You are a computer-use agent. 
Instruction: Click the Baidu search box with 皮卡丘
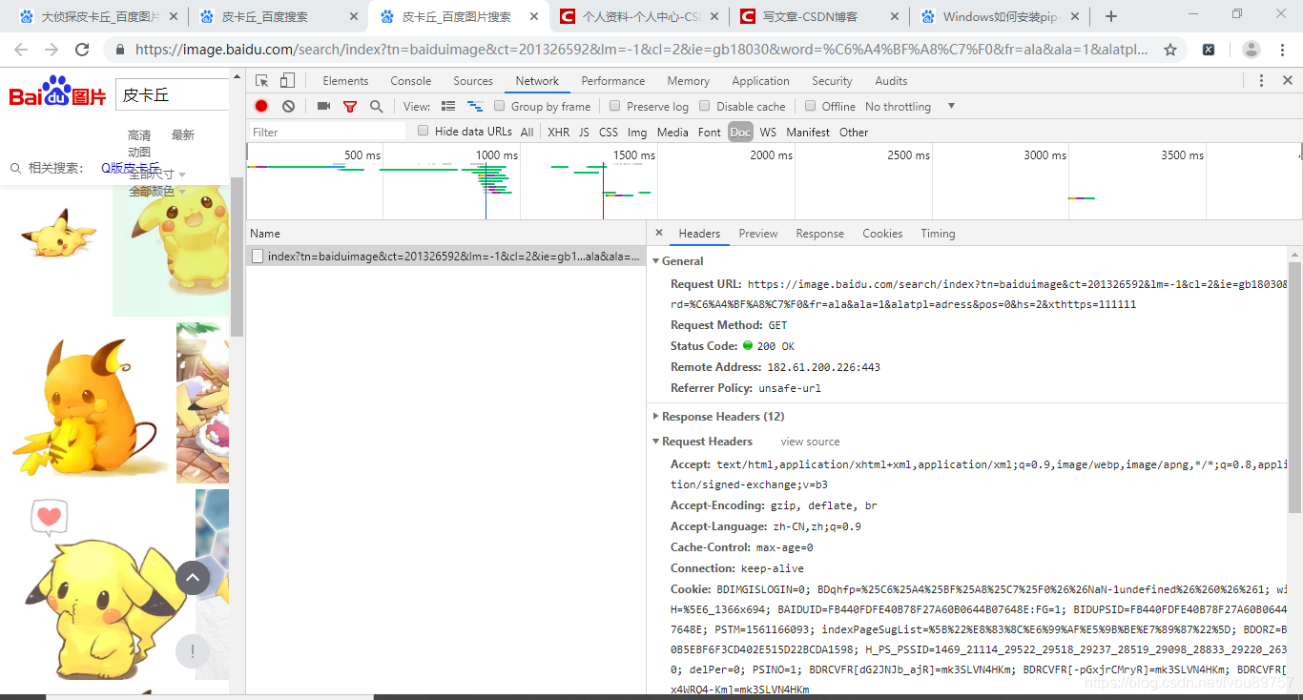click(172, 94)
